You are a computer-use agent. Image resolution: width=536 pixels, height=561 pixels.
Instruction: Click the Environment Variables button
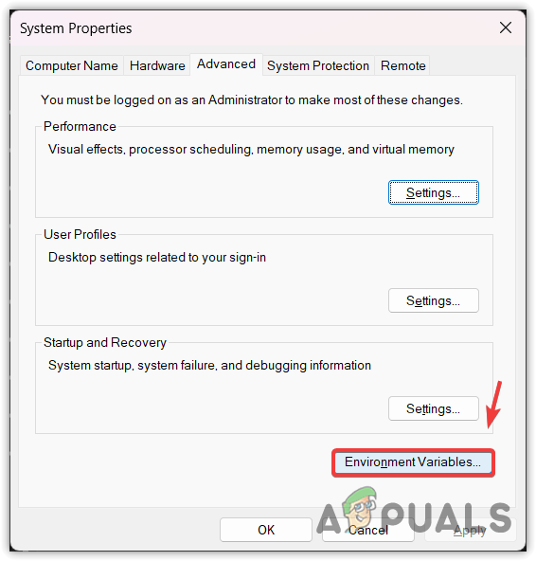coord(413,462)
